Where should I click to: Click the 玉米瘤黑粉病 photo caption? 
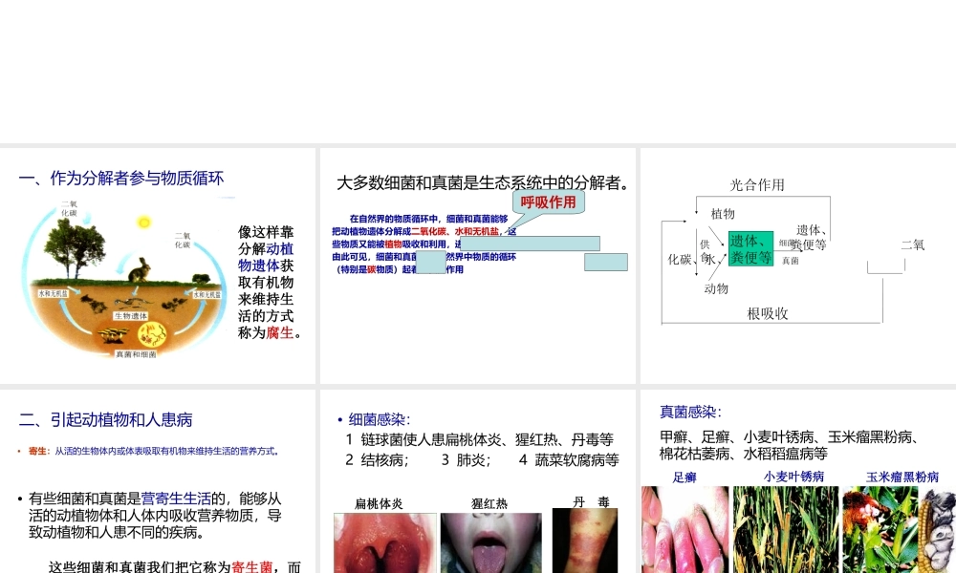coord(902,477)
